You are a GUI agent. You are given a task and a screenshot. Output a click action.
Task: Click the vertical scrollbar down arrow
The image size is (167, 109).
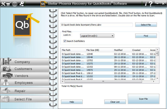click(157, 78)
